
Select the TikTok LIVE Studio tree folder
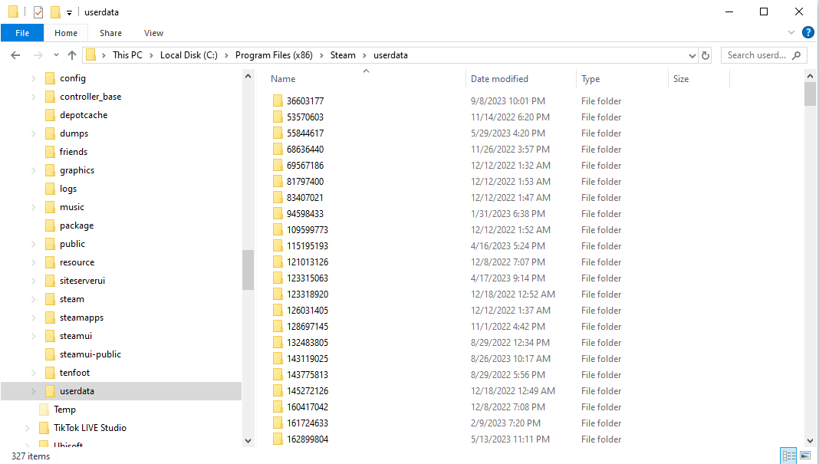(90, 428)
